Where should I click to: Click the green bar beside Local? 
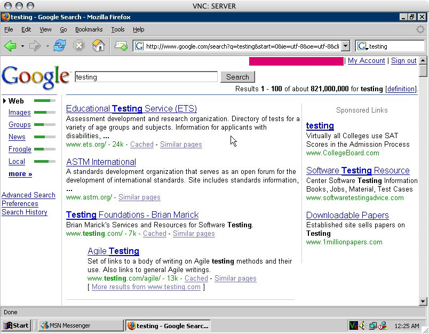click(45, 161)
